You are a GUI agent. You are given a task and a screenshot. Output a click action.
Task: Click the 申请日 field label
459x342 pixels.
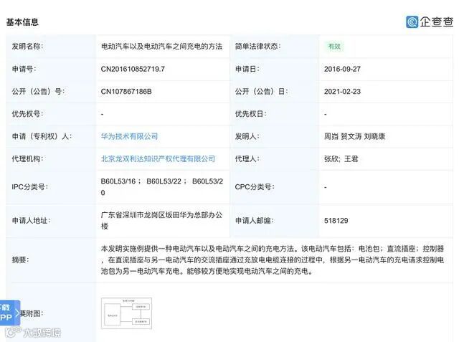pos(247,69)
